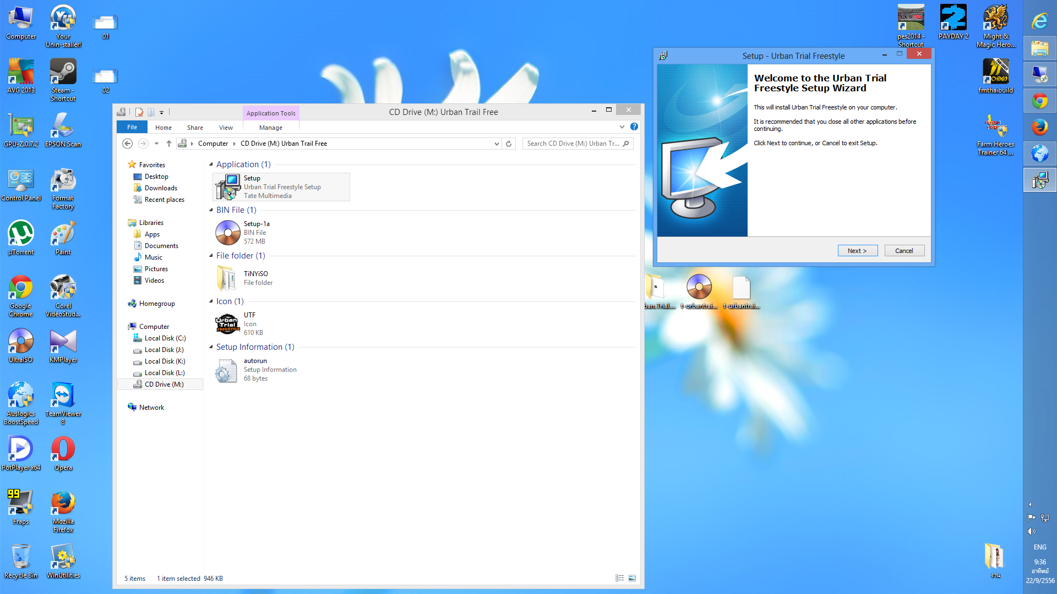Collapse the BIN File (1) group

(x=211, y=210)
